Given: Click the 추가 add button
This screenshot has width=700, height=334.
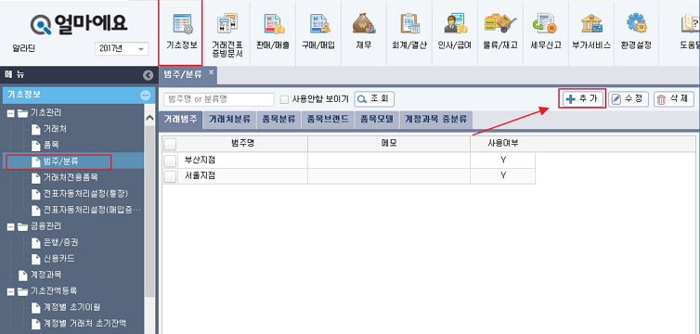Looking at the screenshot, I should click(x=582, y=98).
